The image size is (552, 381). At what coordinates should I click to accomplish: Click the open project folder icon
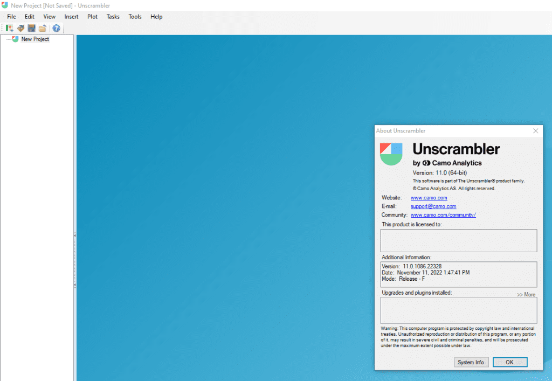42,28
